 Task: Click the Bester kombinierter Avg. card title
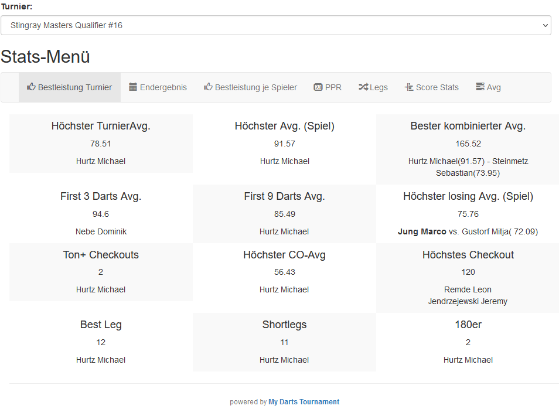(468, 126)
